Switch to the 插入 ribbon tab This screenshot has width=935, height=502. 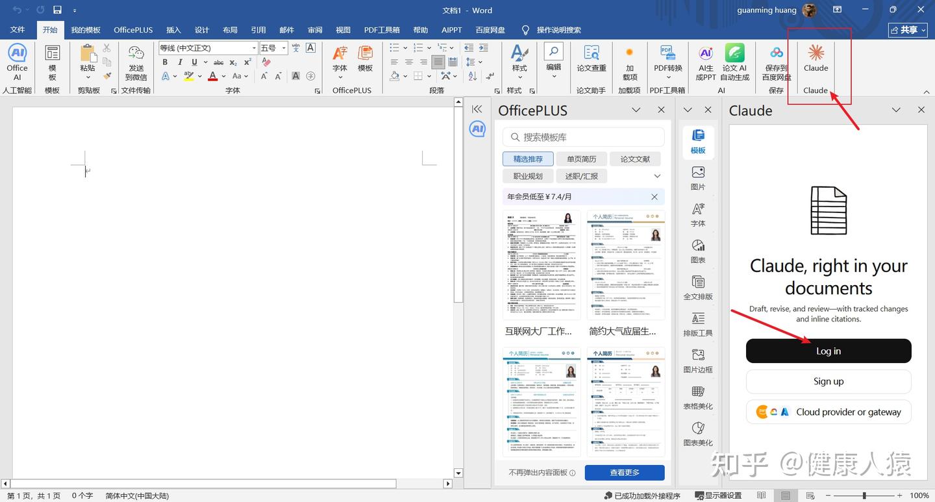point(173,30)
